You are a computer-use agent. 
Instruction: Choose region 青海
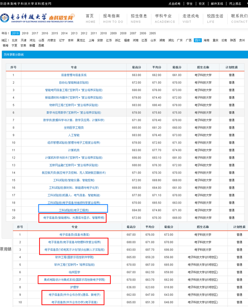pos(5,45)
